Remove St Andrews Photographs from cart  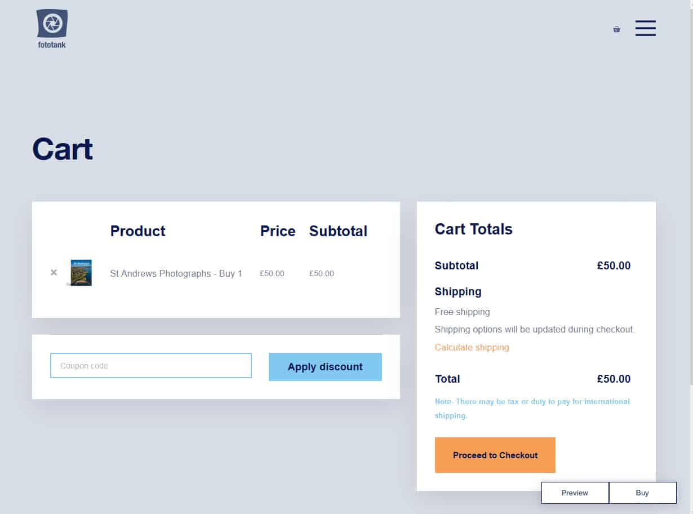54,273
